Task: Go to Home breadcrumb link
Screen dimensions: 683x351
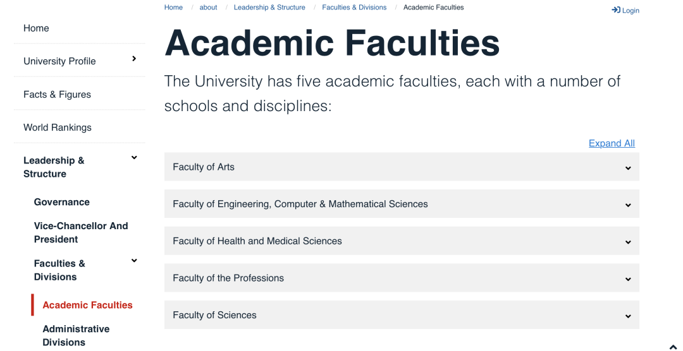Action: pos(173,8)
